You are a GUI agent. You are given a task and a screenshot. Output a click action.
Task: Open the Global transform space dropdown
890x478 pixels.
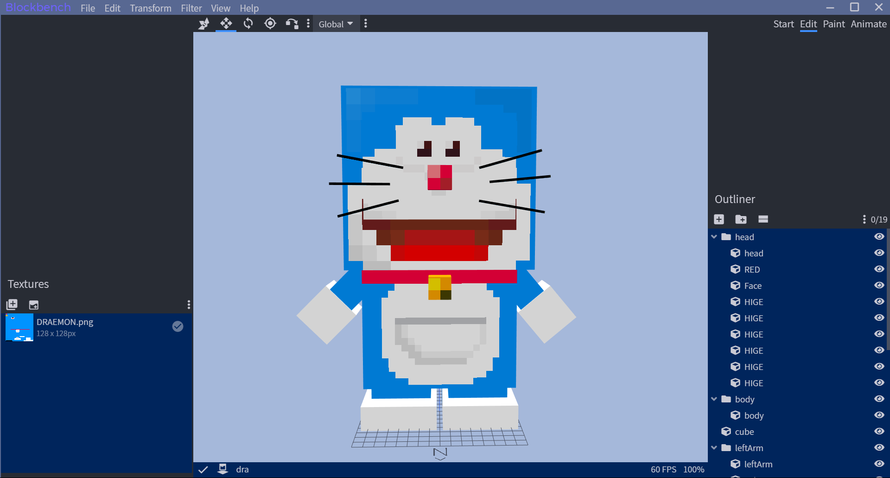336,24
